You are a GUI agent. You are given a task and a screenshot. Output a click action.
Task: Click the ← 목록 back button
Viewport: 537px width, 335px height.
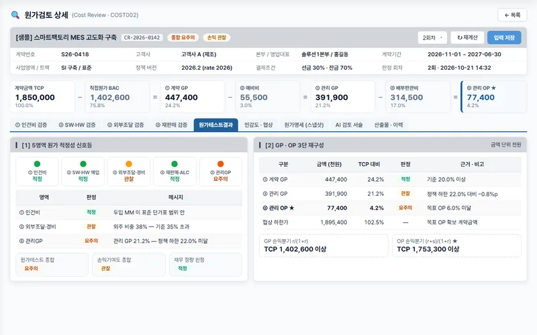tap(512, 15)
